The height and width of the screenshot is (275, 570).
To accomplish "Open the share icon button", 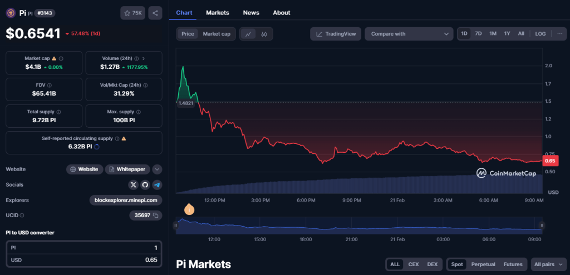I will 155,13.
